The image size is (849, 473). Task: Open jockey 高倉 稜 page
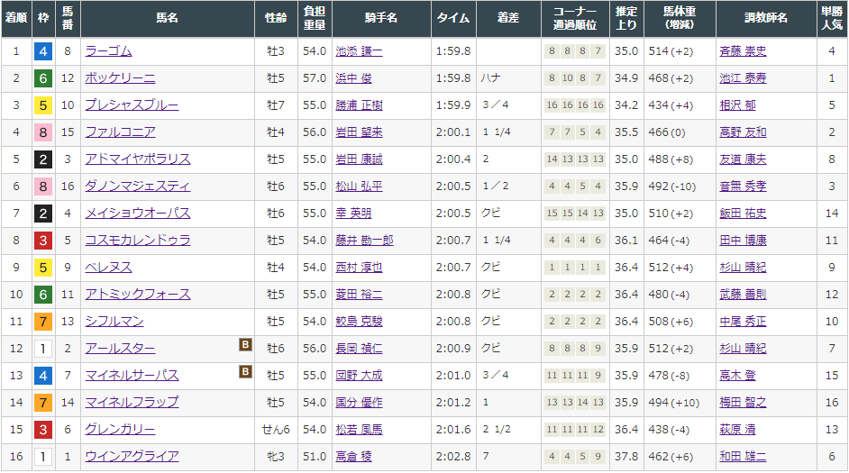point(353,458)
